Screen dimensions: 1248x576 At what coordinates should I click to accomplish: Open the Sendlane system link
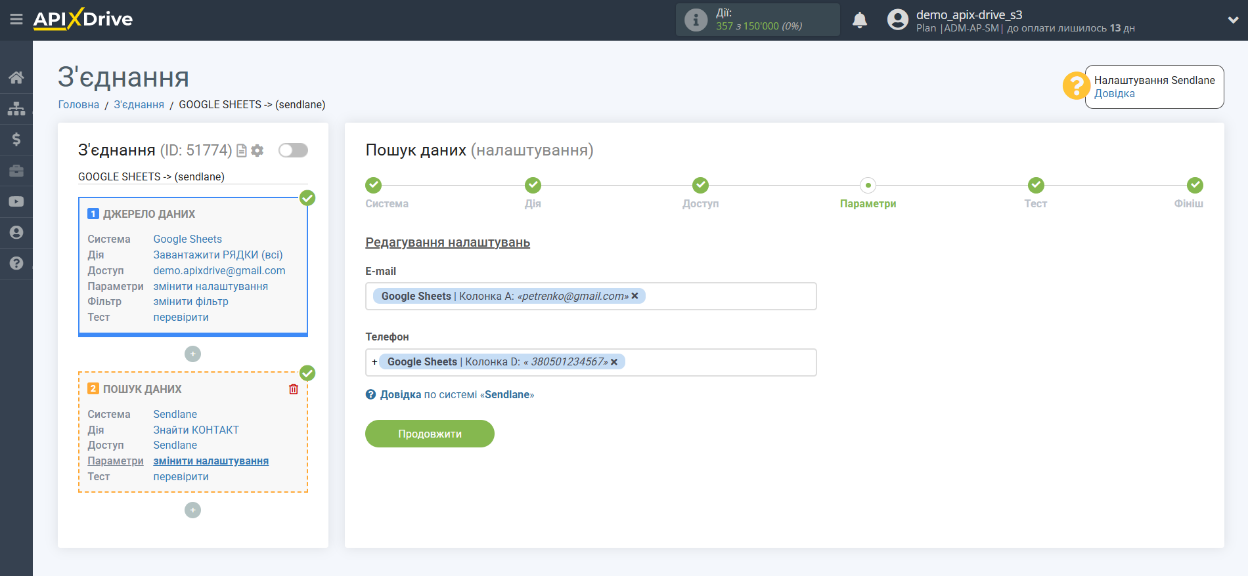tap(175, 415)
